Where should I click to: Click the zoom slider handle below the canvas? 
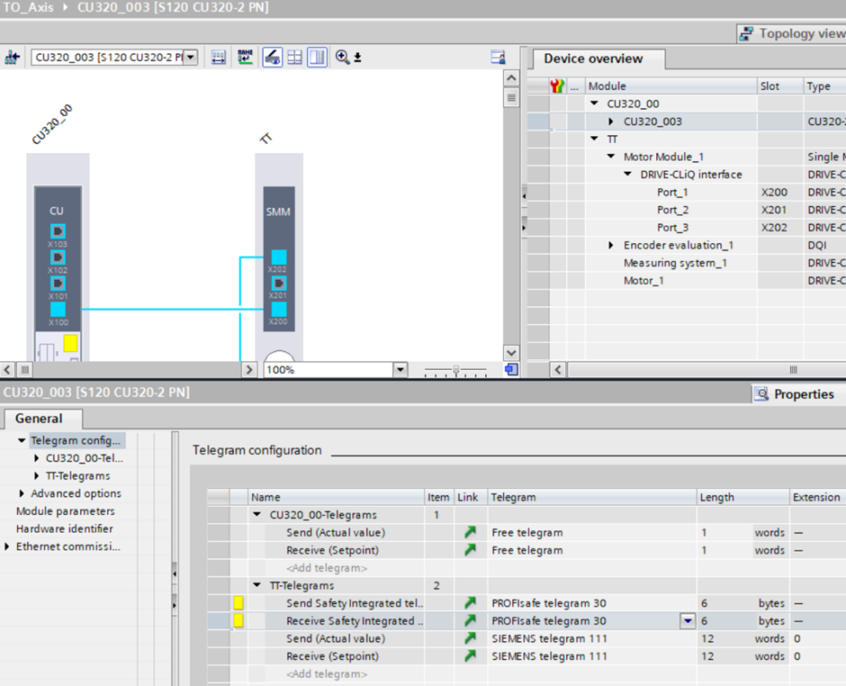pos(456,369)
